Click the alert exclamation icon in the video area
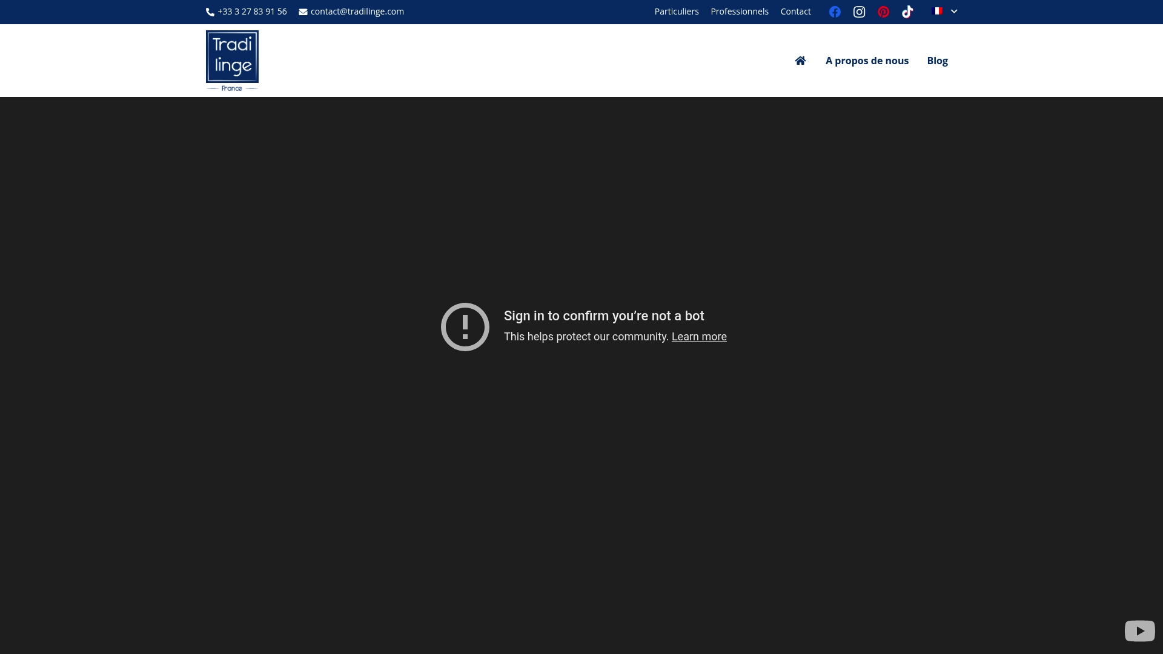The width and height of the screenshot is (1163, 654). click(465, 327)
